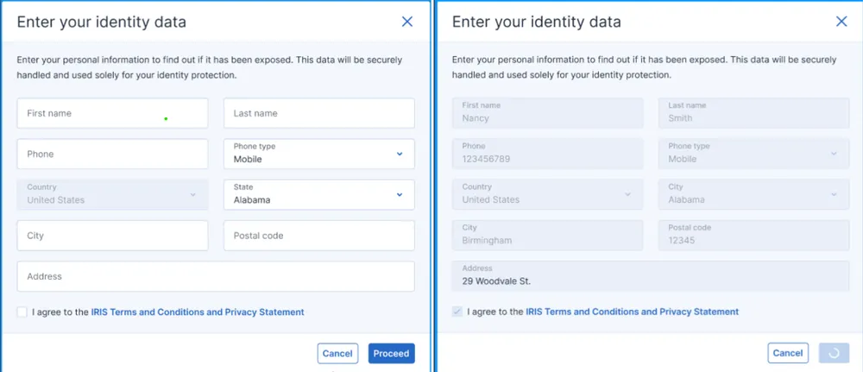
Task: Close the empty identity data dialog
Action: pos(407,22)
